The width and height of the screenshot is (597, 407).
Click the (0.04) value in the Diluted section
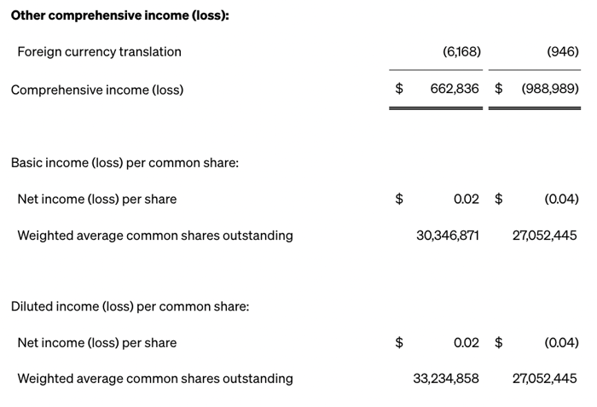click(561, 343)
